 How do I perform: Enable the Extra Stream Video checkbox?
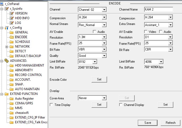[145, 32]
